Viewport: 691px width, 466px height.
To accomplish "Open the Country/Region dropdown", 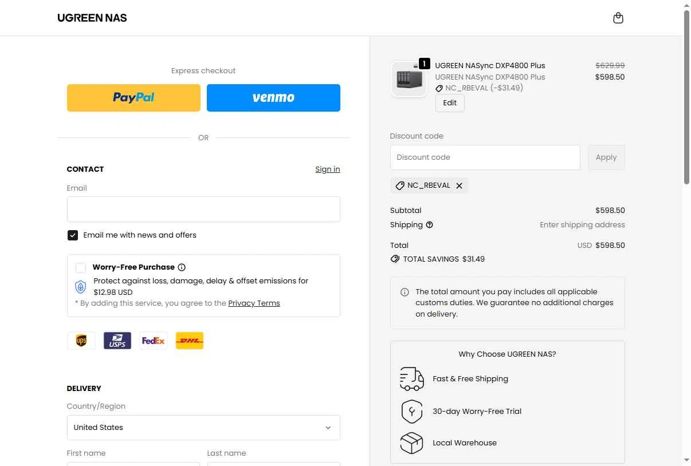I will [x=203, y=428].
